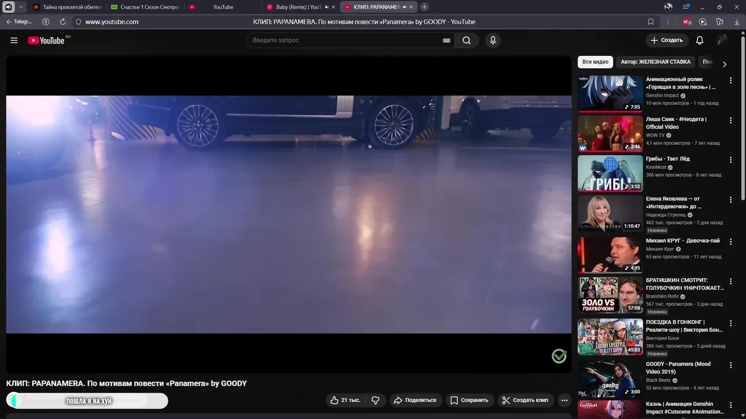Open the YouTube guide hamburger menu
Viewport: 746px width, 419px height.
14,40
